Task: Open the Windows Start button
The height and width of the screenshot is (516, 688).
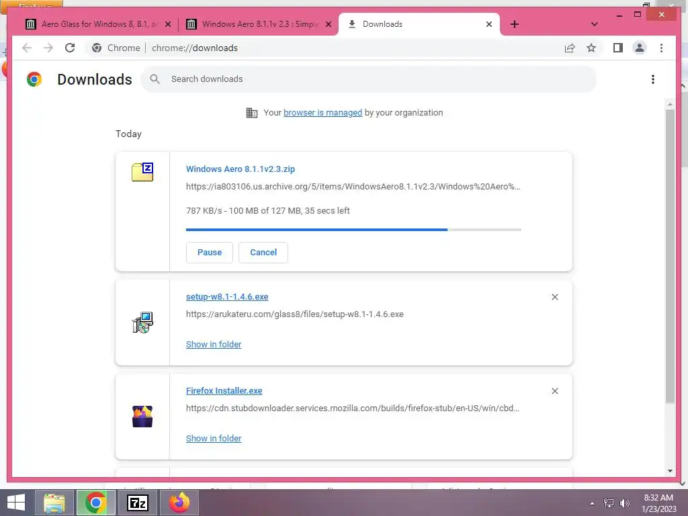Action: (16, 503)
